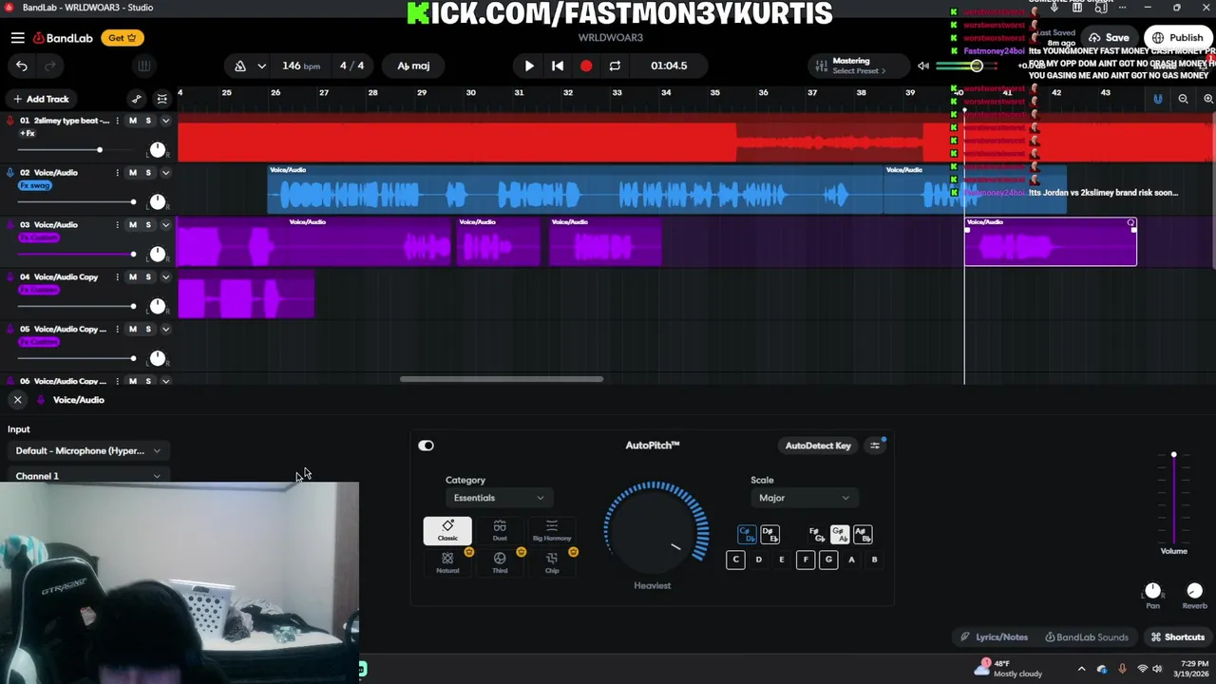The width and height of the screenshot is (1216, 684).
Task: Click track 02 blue microphone icon
Action: (10, 173)
